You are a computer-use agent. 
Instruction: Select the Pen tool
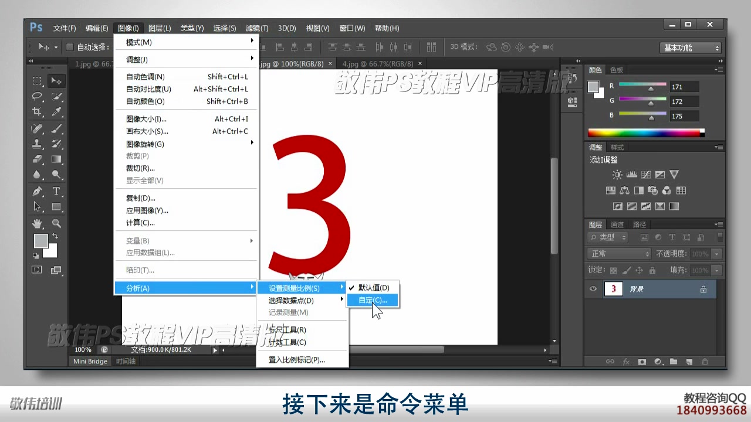[x=37, y=191]
